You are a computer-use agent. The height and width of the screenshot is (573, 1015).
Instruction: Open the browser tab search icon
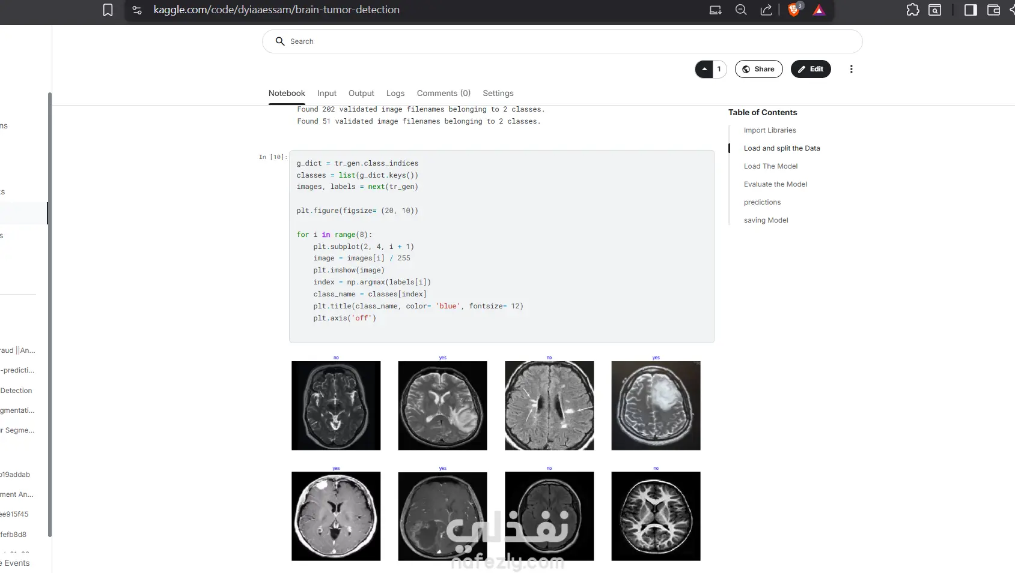pyautogui.click(x=935, y=10)
